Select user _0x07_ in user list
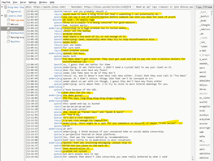The image size is (214, 161). pyautogui.click(x=203, y=12)
